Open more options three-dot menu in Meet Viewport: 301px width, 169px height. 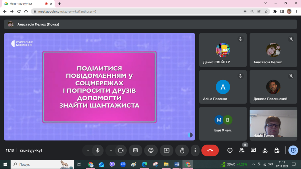click(x=195, y=151)
